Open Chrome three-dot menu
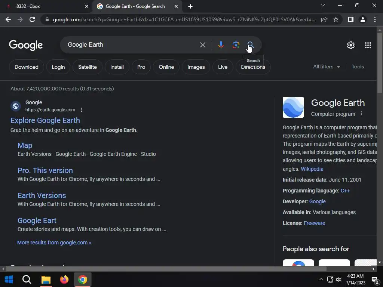Image resolution: width=383 pixels, height=287 pixels. point(375,19)
